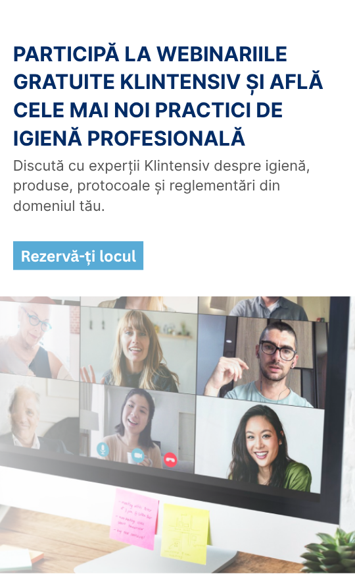This screenshot has height=574, width=355.
Task: Click the headline text IGIENĂ PROFESIONALĂ
Action: [x=129, y=138]
